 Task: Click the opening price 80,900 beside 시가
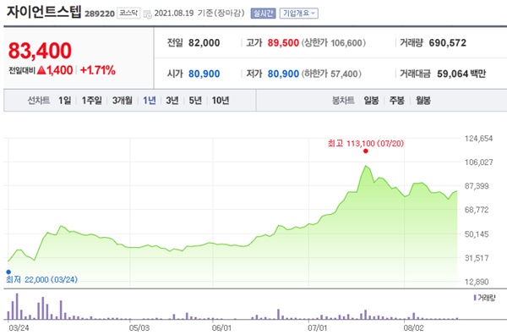tap(204, 74)
